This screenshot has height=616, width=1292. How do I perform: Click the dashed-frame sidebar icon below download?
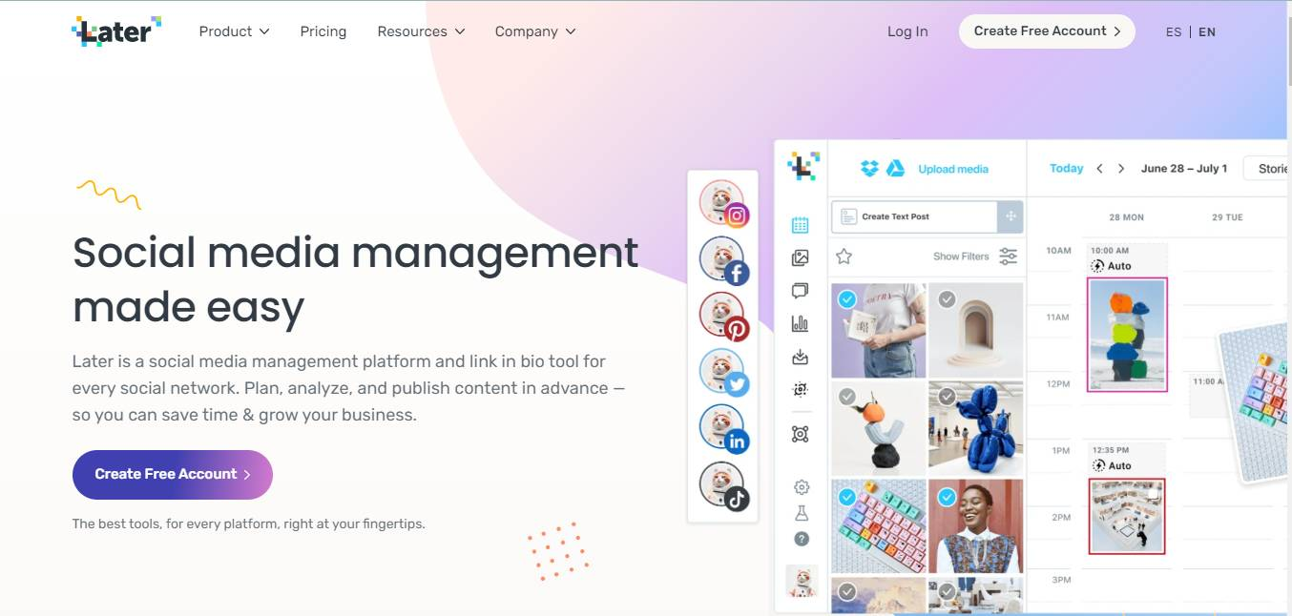pos(801,390)
